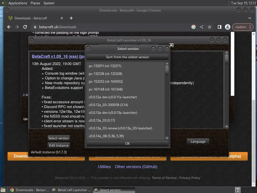Click BetaCraft Launcher window menu button
This screenshot has height=193, width=257.
(x=32, y=40)
